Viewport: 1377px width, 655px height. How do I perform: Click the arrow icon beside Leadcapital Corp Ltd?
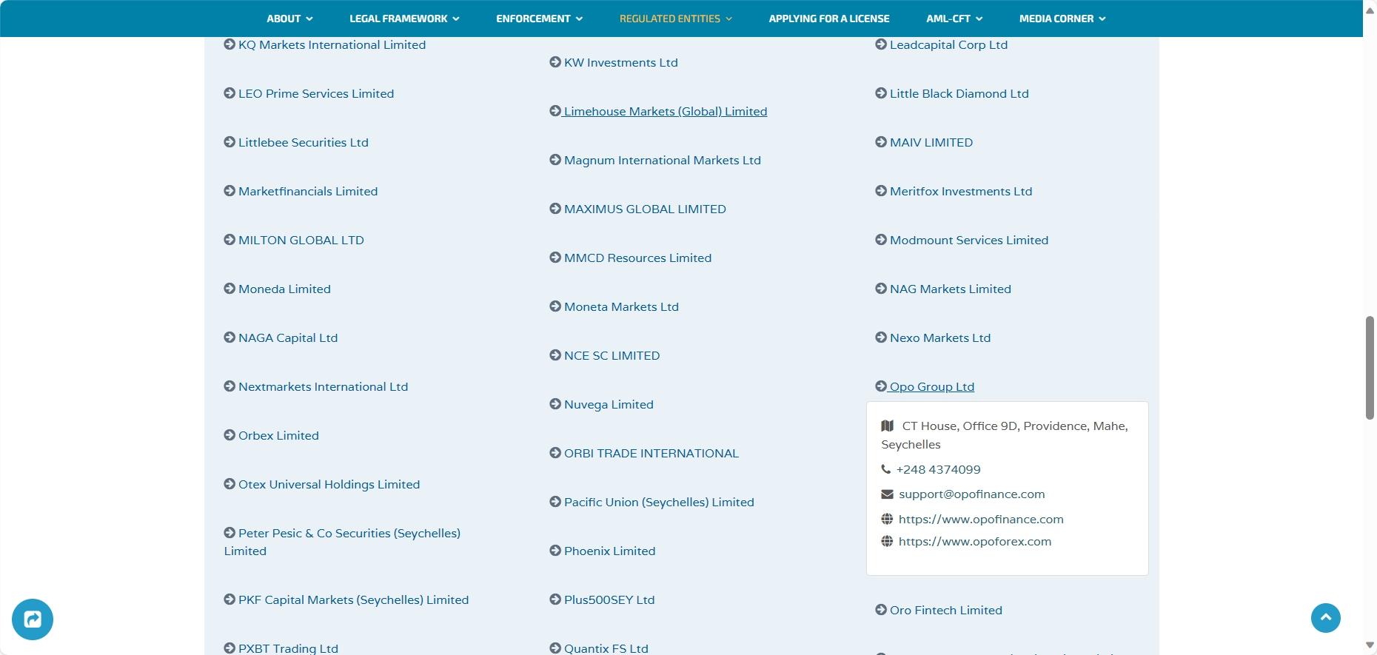[881, 44]
